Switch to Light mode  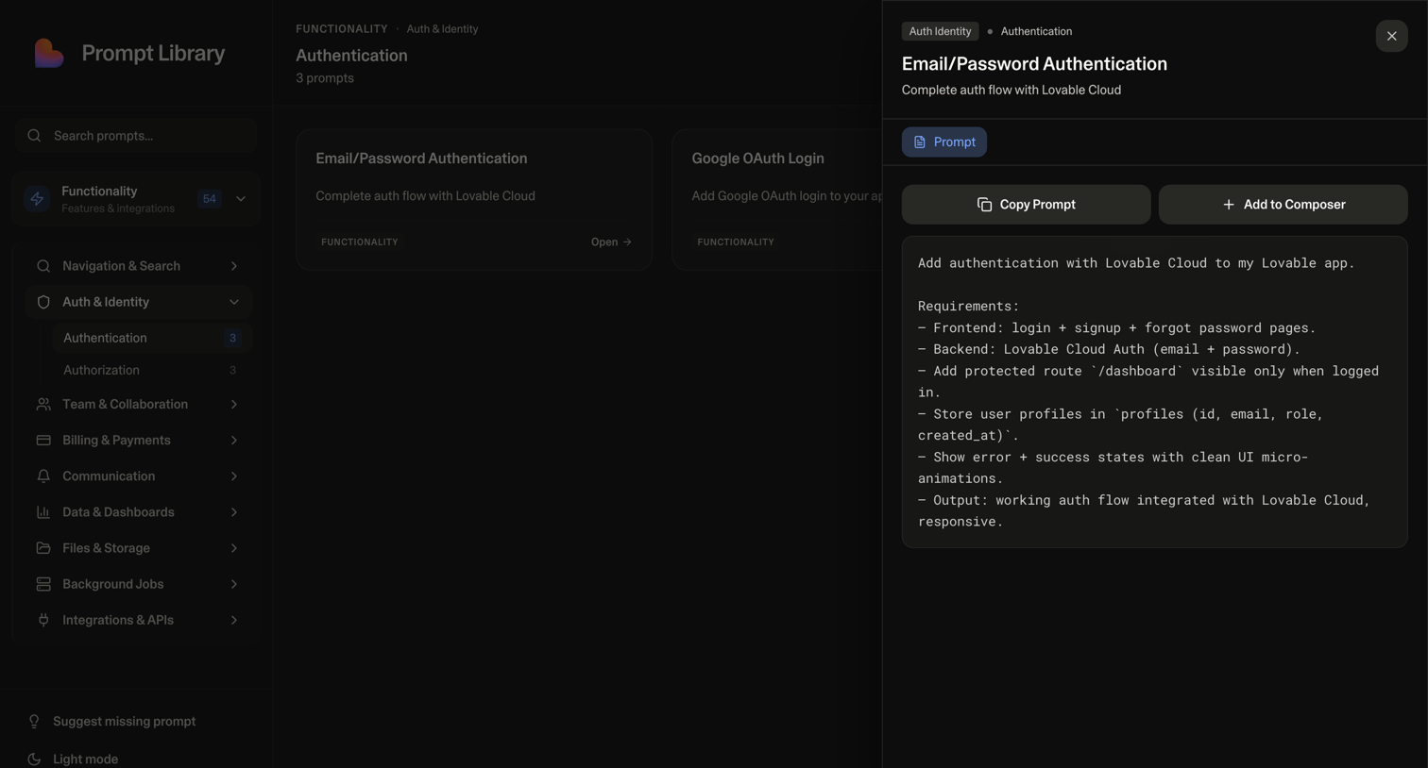pos(85,759)
